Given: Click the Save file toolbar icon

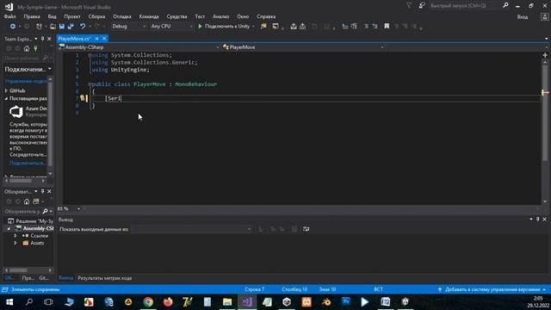Looking at the screenshot, I should click(62, 27).
